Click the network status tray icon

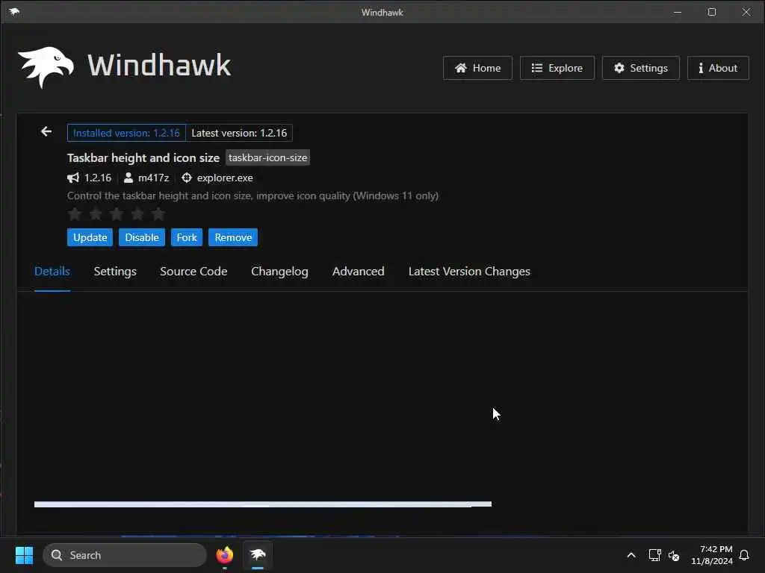pos(654,555)
